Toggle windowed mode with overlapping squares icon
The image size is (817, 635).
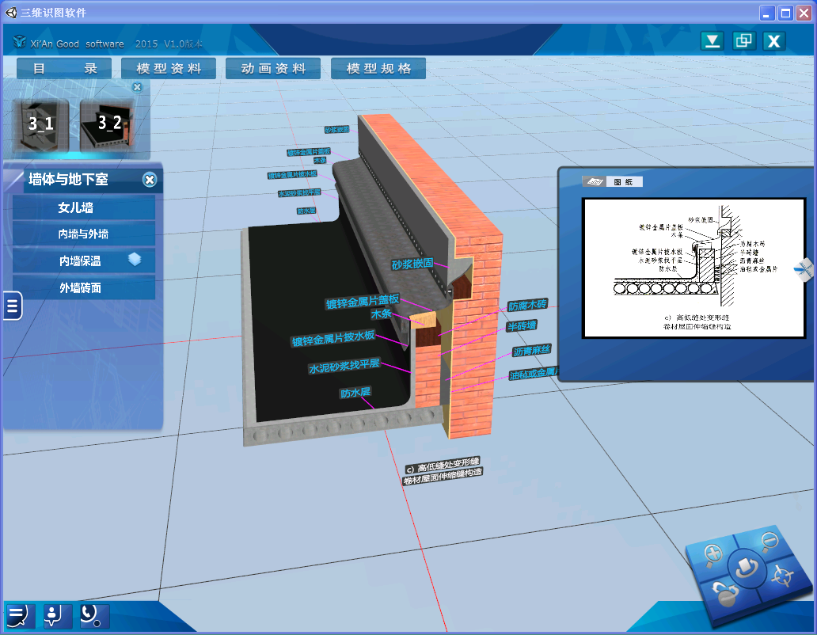743,41
